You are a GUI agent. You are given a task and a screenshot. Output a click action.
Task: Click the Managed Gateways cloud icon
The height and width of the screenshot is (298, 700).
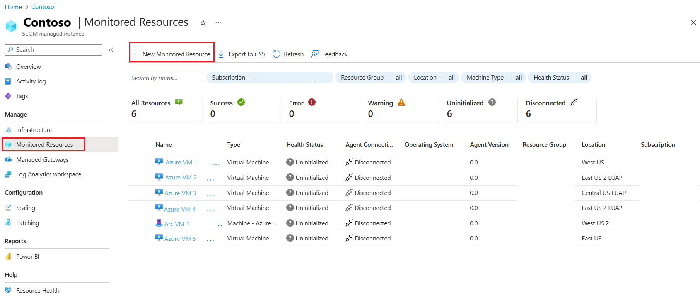point(8,159)
